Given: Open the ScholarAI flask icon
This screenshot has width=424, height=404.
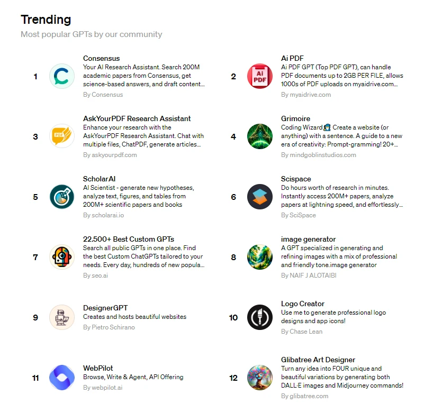Looking at the screenshot, I should pyautogui.click(x=62, y=197).
